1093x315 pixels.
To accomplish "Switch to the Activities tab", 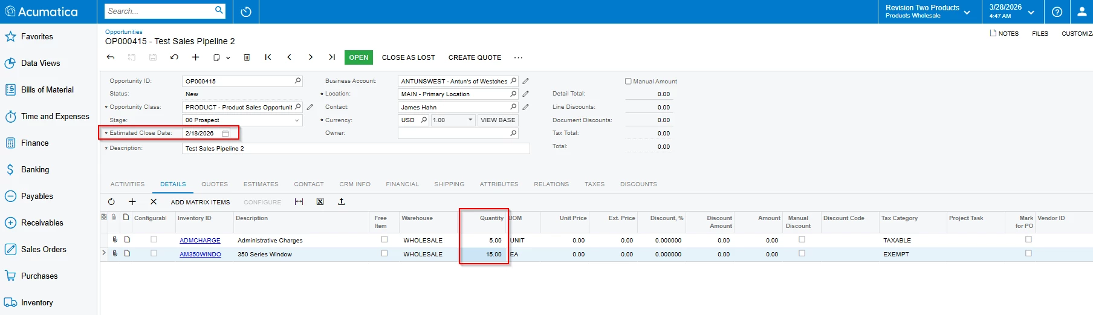I will 128,184.
